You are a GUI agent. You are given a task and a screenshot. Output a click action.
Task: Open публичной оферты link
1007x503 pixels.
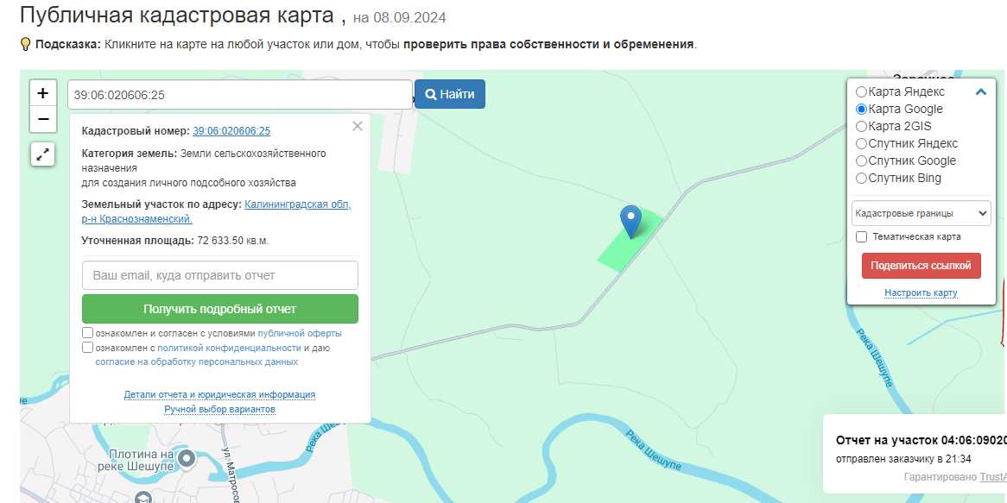(x=300, y=334)
